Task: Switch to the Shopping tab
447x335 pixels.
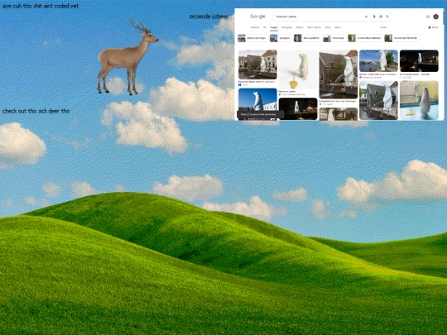Action: pyautogui.click(x=287, y=27)
